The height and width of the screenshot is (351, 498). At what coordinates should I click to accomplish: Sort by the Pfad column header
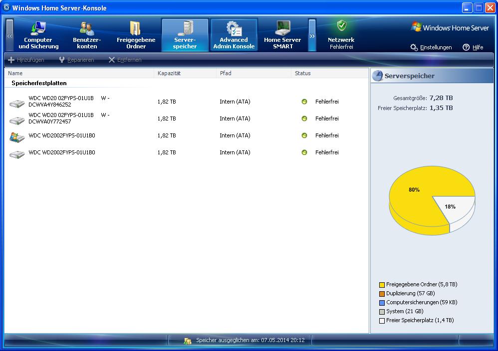(x=254, y=73)
